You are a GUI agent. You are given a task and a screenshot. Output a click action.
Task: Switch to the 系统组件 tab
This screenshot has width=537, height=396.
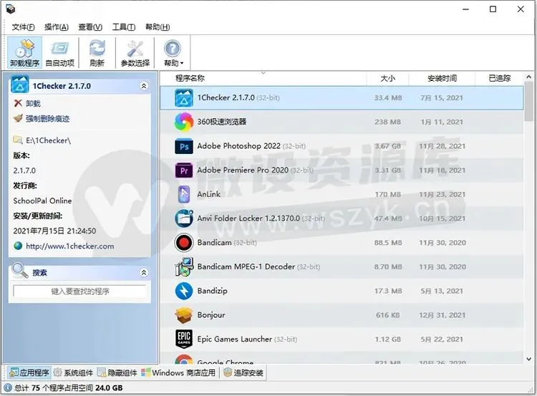point(73,372)
